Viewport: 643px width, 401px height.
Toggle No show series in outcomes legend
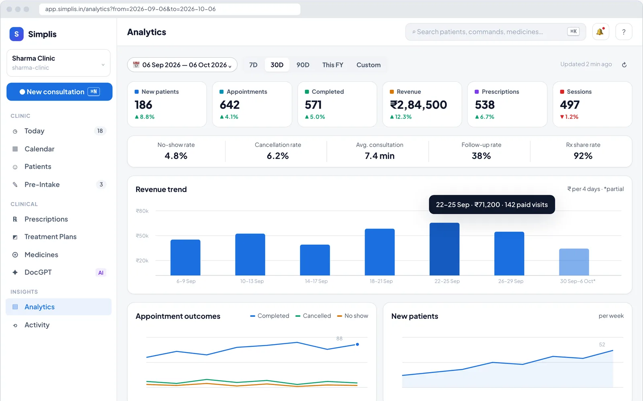(352, 316)
